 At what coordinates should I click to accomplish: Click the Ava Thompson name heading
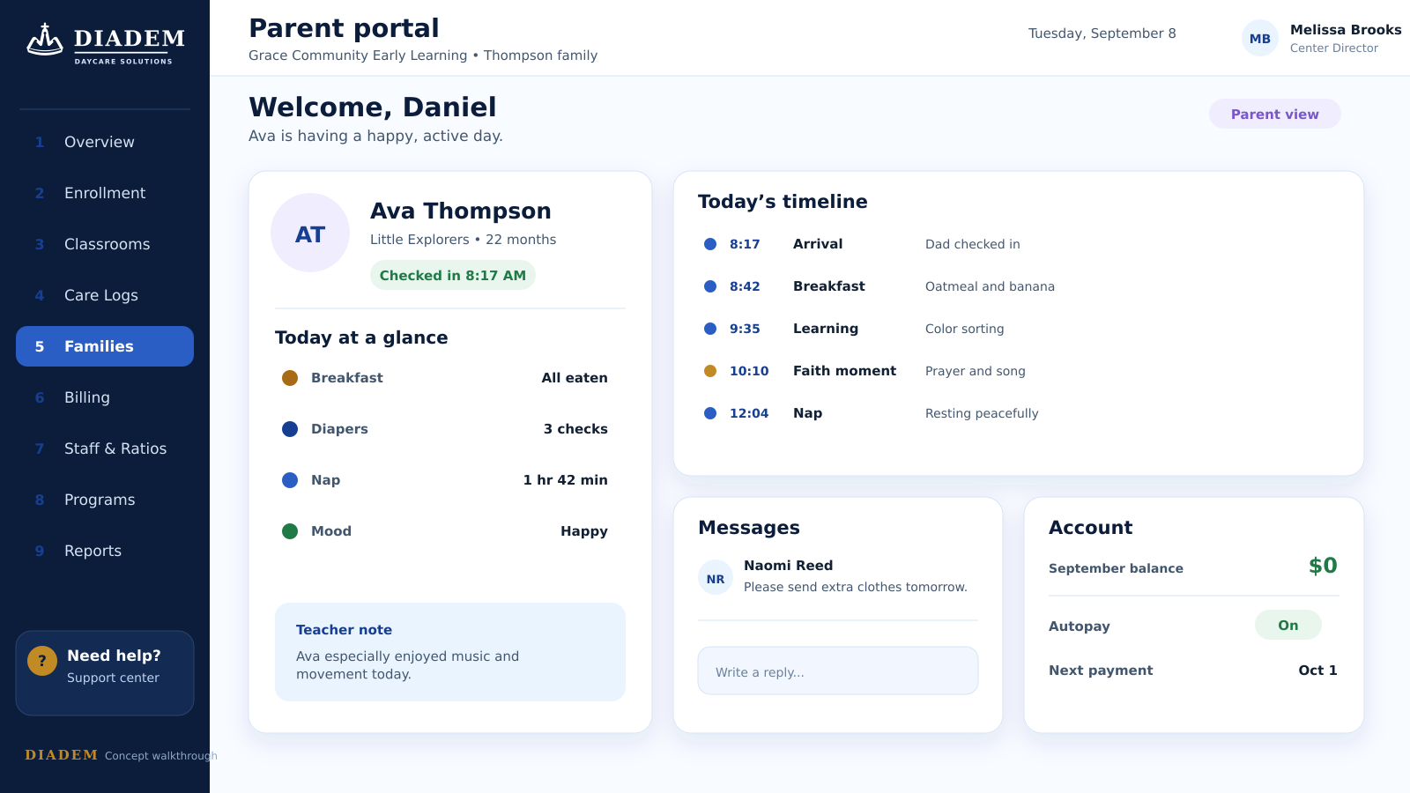[x=460, y=211]
